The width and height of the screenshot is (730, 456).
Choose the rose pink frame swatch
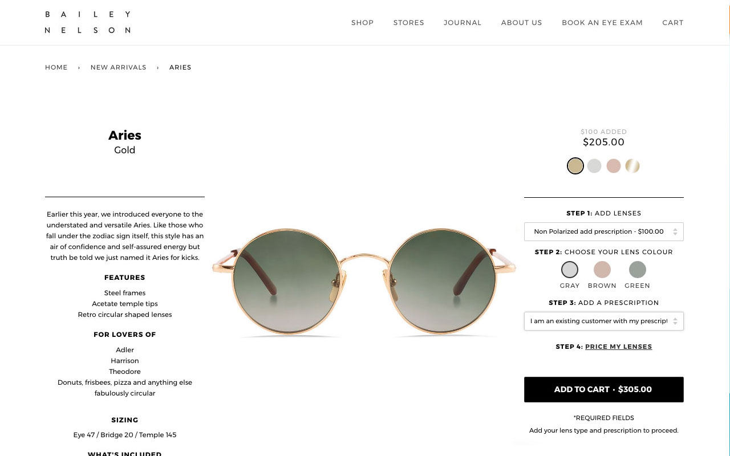pos(613,166)
